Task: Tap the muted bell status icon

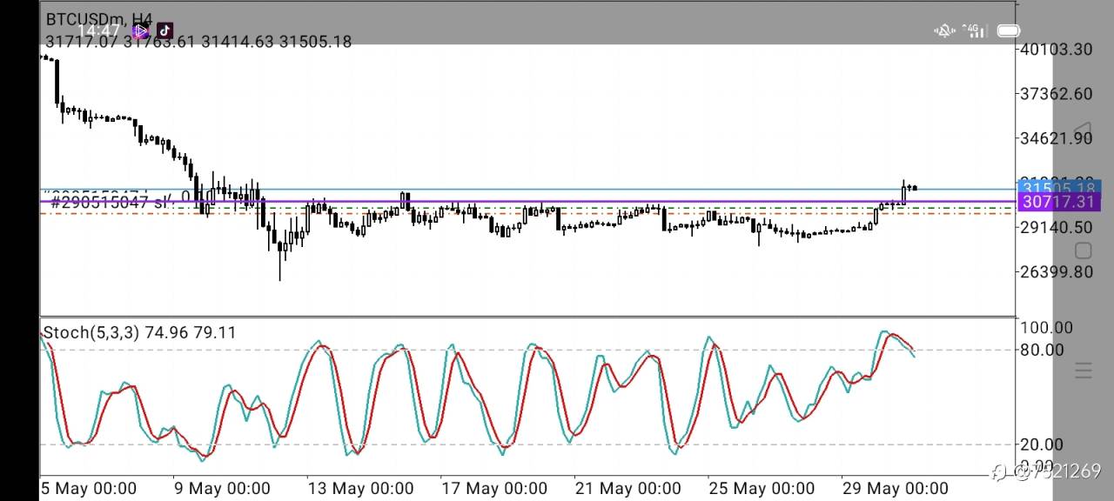Action: [x=944, y=31]
